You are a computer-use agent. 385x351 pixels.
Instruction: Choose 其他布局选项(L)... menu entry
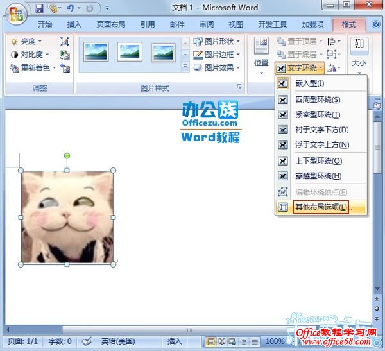pos(321,207)
